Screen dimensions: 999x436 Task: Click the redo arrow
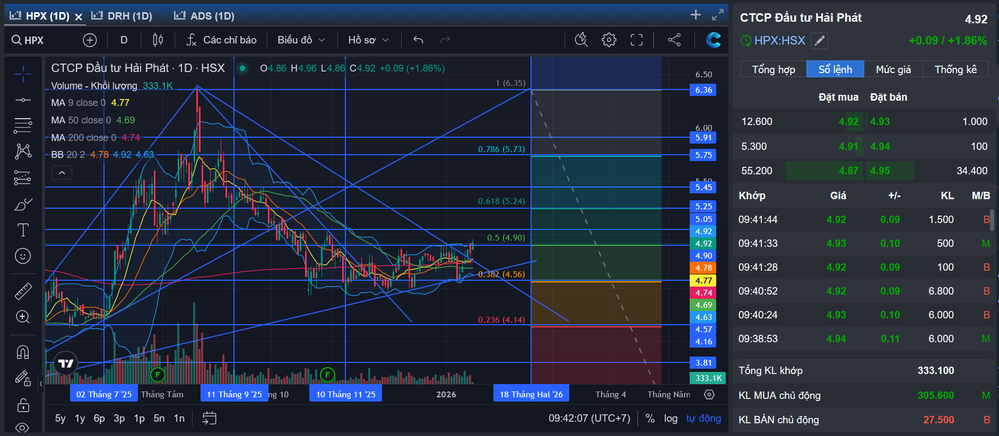(x=445, y=40)
